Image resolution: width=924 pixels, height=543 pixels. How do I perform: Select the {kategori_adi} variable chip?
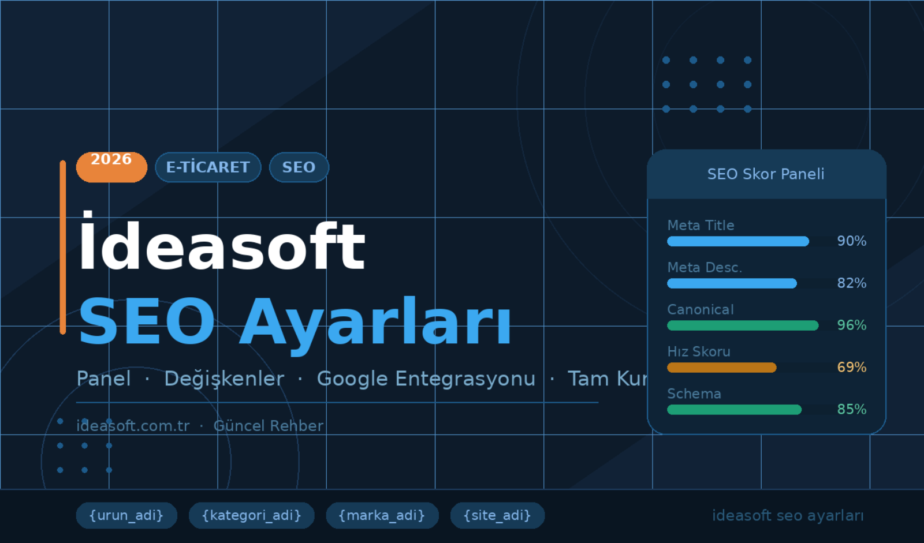(252, 515)
